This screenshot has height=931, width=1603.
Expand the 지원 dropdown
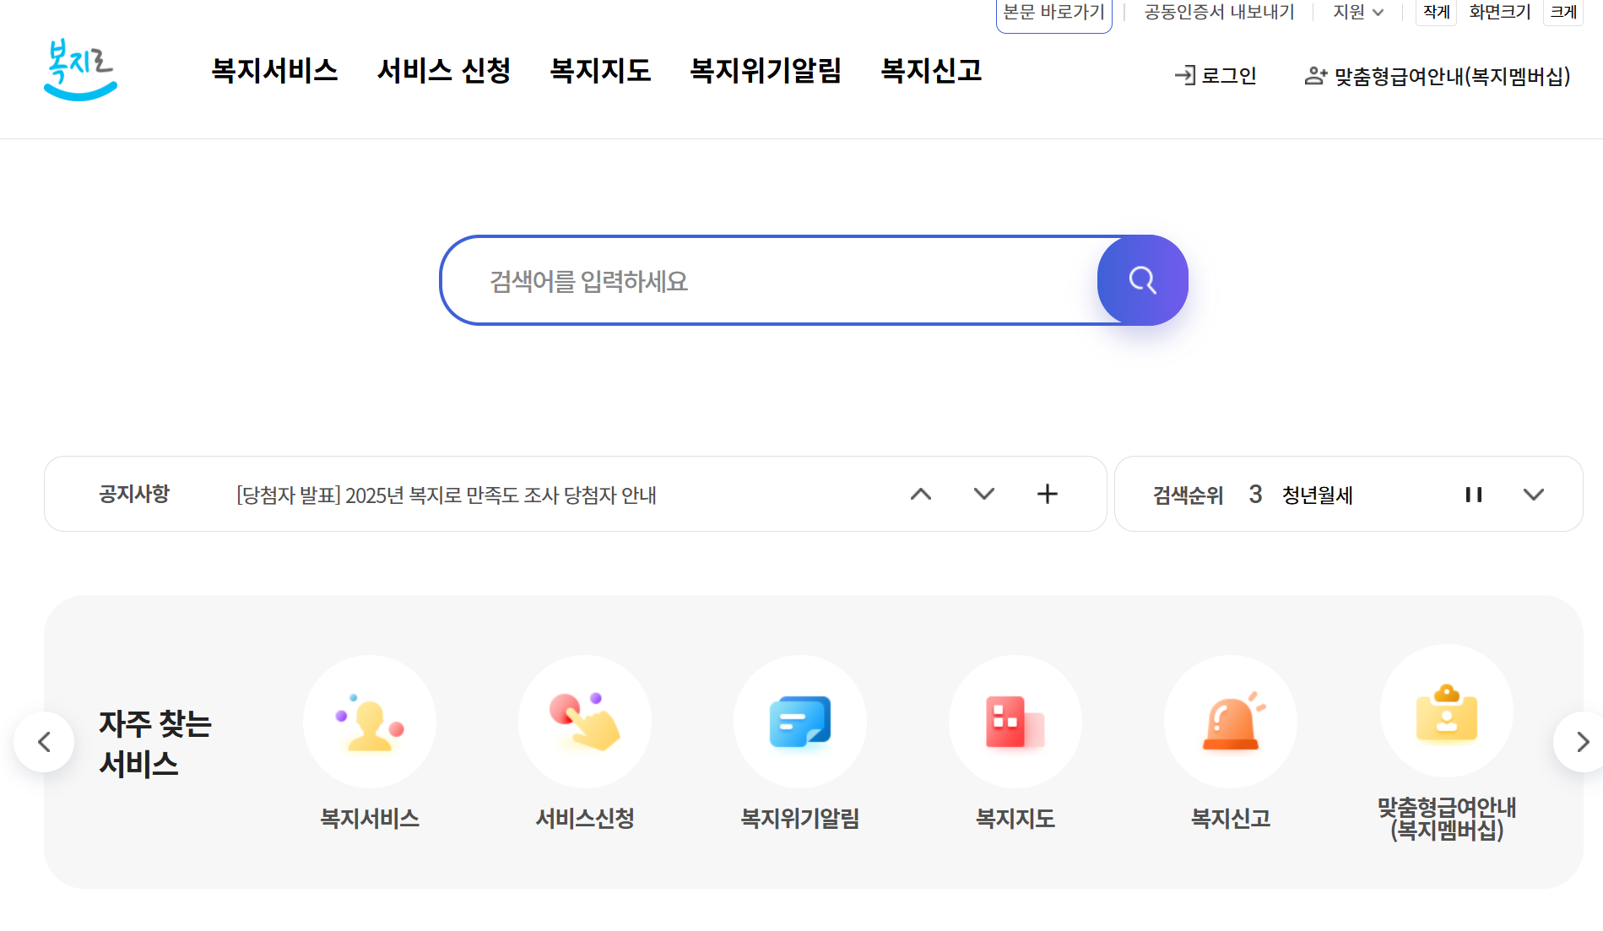point(1355,13)
